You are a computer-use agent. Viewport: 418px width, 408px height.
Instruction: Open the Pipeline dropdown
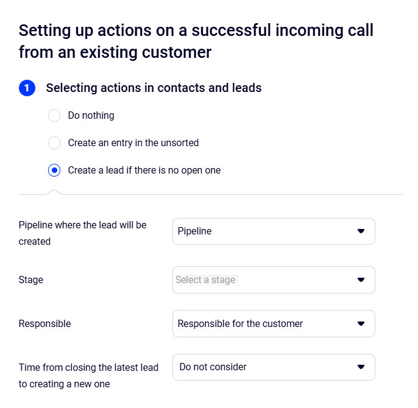pos(273,231)
